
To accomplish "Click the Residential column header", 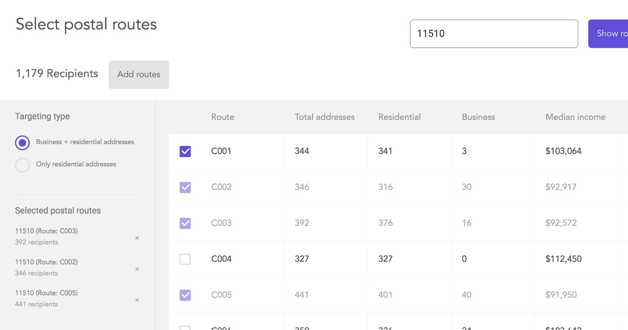I will 399,117.
